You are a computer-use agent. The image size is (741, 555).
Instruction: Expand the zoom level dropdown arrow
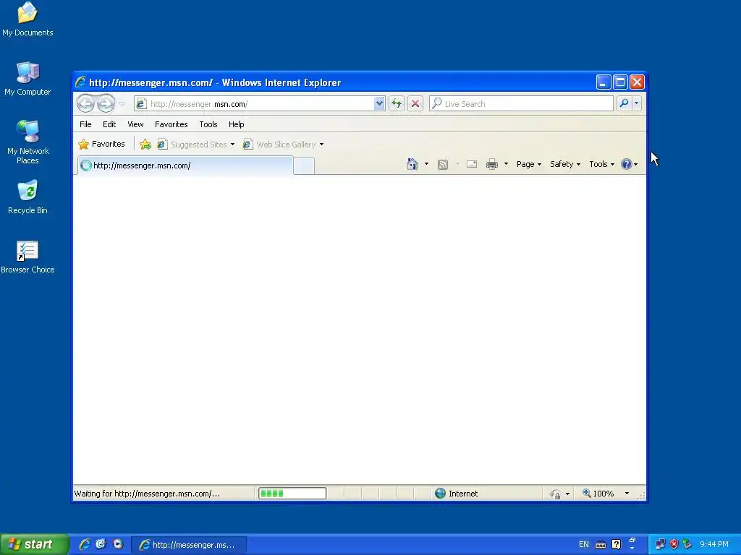pyautogui.click(x=627, y=493)
